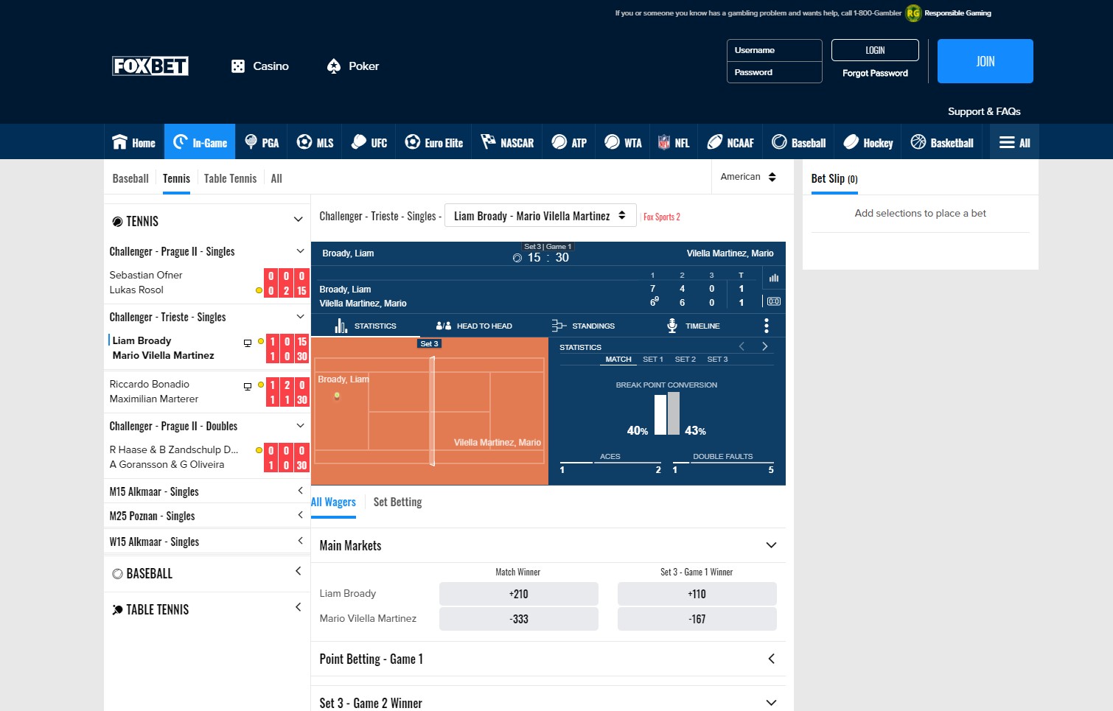The height and width of the screenshot is (711, 1113).
Task: Click the scoreboard icon below bar chart
Action: click(774, 301)
